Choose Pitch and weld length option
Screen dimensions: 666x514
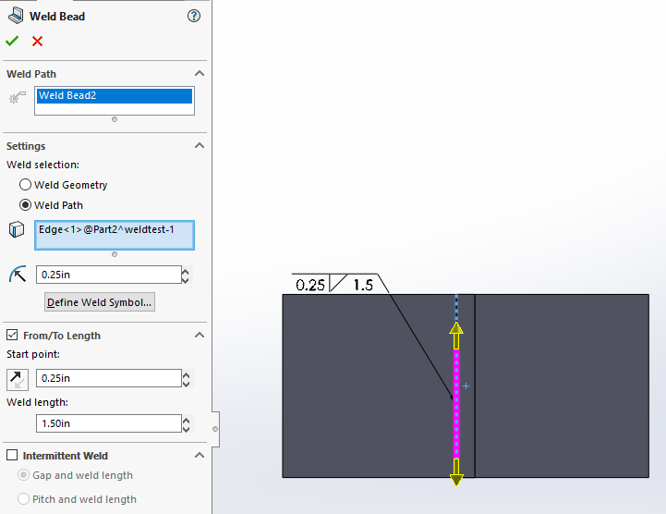pos(23,498)
